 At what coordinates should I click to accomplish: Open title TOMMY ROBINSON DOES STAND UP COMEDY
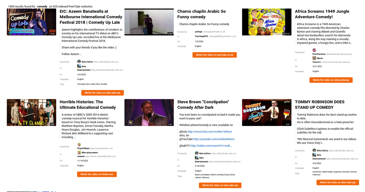[x=320, y=104]
